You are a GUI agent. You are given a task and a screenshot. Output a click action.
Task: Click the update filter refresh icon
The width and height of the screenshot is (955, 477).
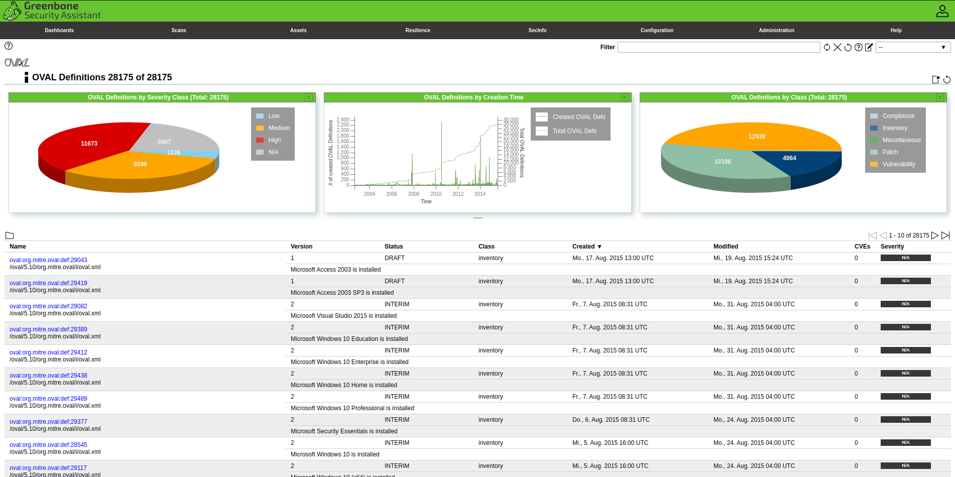pyautogui.click(x=826, y=47)
